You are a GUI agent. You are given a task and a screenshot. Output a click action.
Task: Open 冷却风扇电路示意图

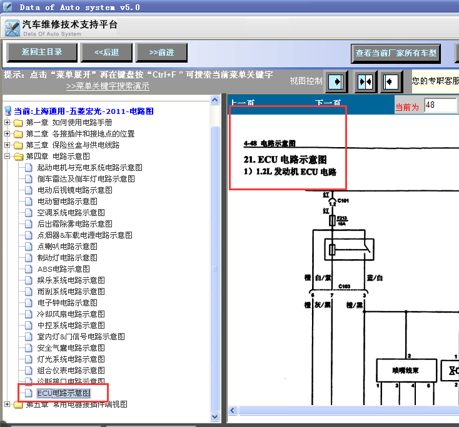pos(71,314)
